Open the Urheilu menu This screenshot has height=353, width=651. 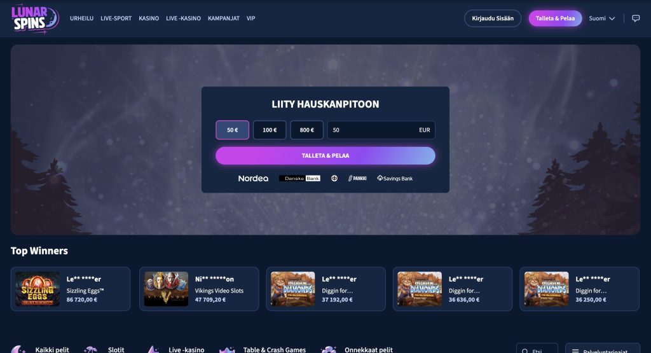coord(81,18)
